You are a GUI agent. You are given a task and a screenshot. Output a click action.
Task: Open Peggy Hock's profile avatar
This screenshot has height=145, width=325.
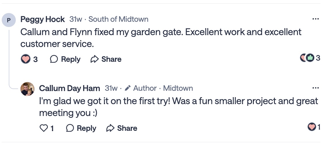coord(9,20)
